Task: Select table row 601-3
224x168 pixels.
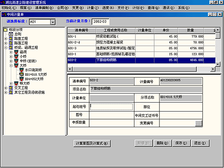Action: click(x=142, y=48)
